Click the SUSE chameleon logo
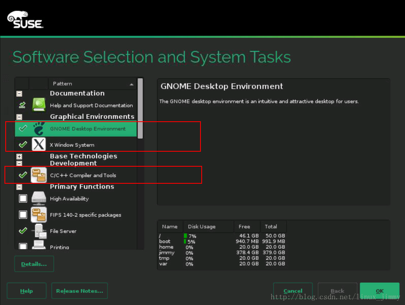The width and height of the screenshot is (405, 305). (25, 19)
